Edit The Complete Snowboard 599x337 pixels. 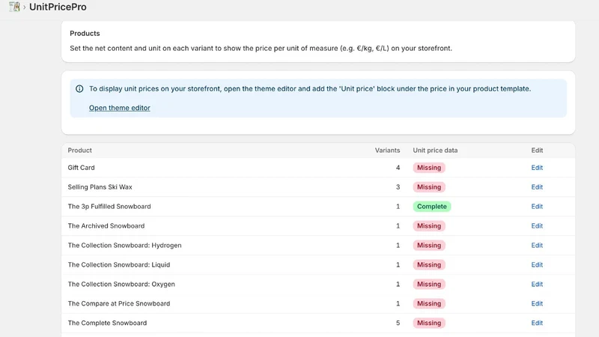537,323
